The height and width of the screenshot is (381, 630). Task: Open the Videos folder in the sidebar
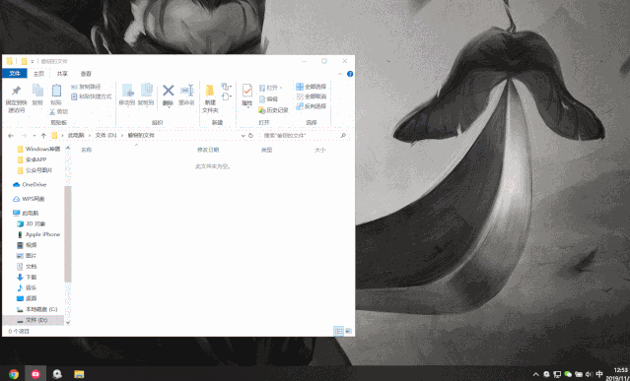click(27, 245)
